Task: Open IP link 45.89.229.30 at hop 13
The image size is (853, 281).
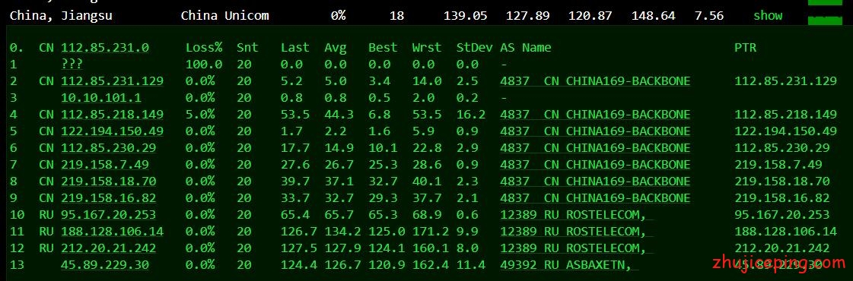Action: (x=105, y=265)
